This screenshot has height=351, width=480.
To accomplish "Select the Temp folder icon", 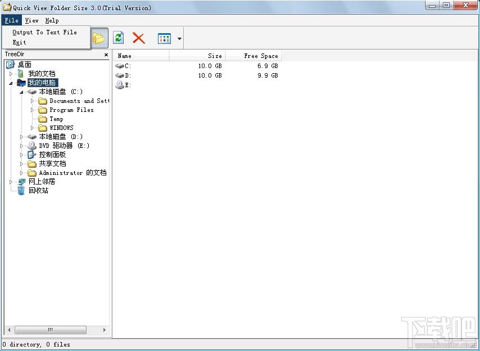I will click(x=43, y=119).
